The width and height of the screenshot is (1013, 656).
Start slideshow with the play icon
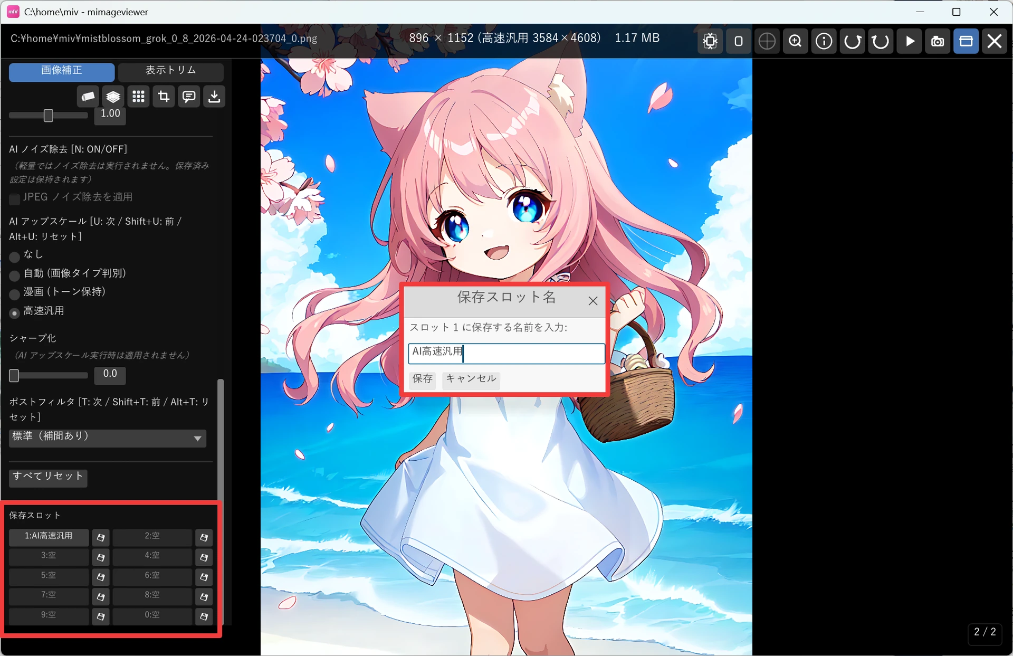(910, 41)
